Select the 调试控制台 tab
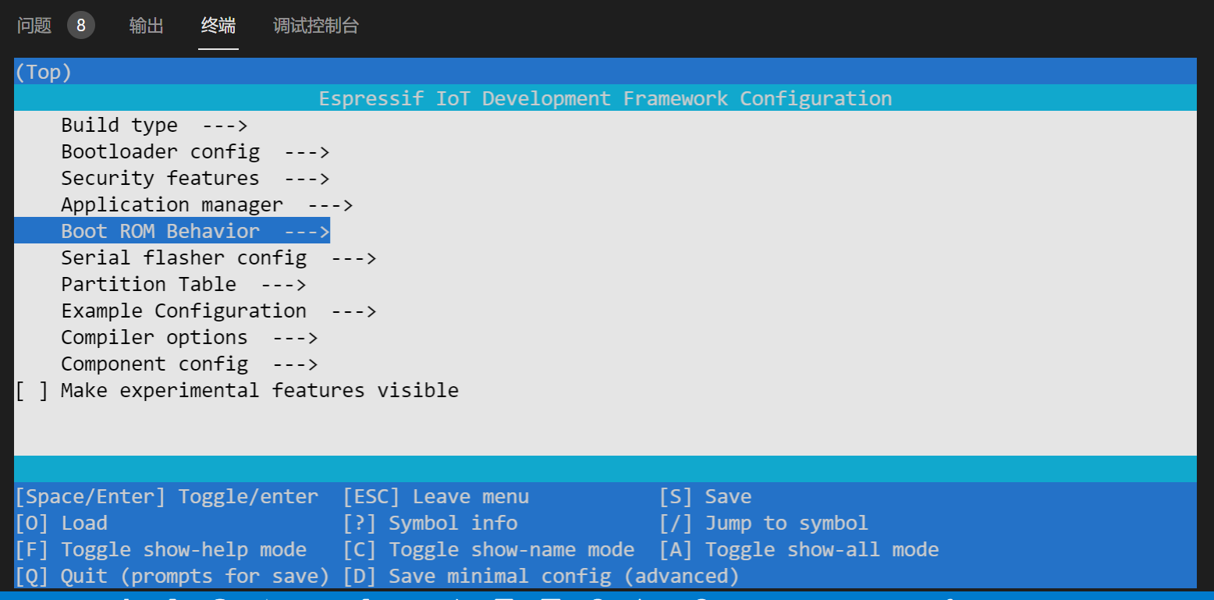Image resolution: width=1214 pixels, height=600 pixels. [x=315, y=25]
